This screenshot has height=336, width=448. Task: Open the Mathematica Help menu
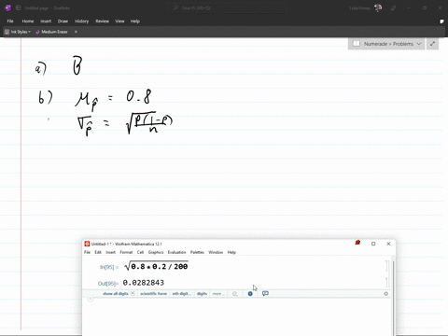pyautogui.click(x=231, y=252)
